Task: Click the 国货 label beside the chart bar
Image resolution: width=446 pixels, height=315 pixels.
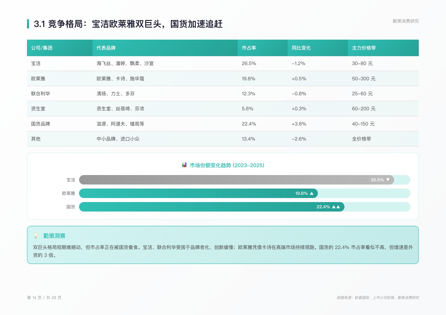Action: point(71,207)
